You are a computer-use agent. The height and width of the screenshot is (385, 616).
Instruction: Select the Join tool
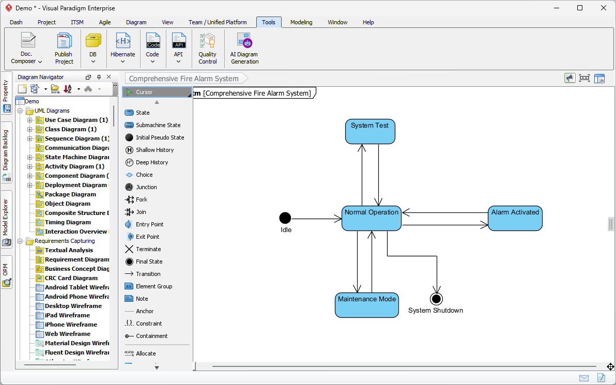pos(135,212)
